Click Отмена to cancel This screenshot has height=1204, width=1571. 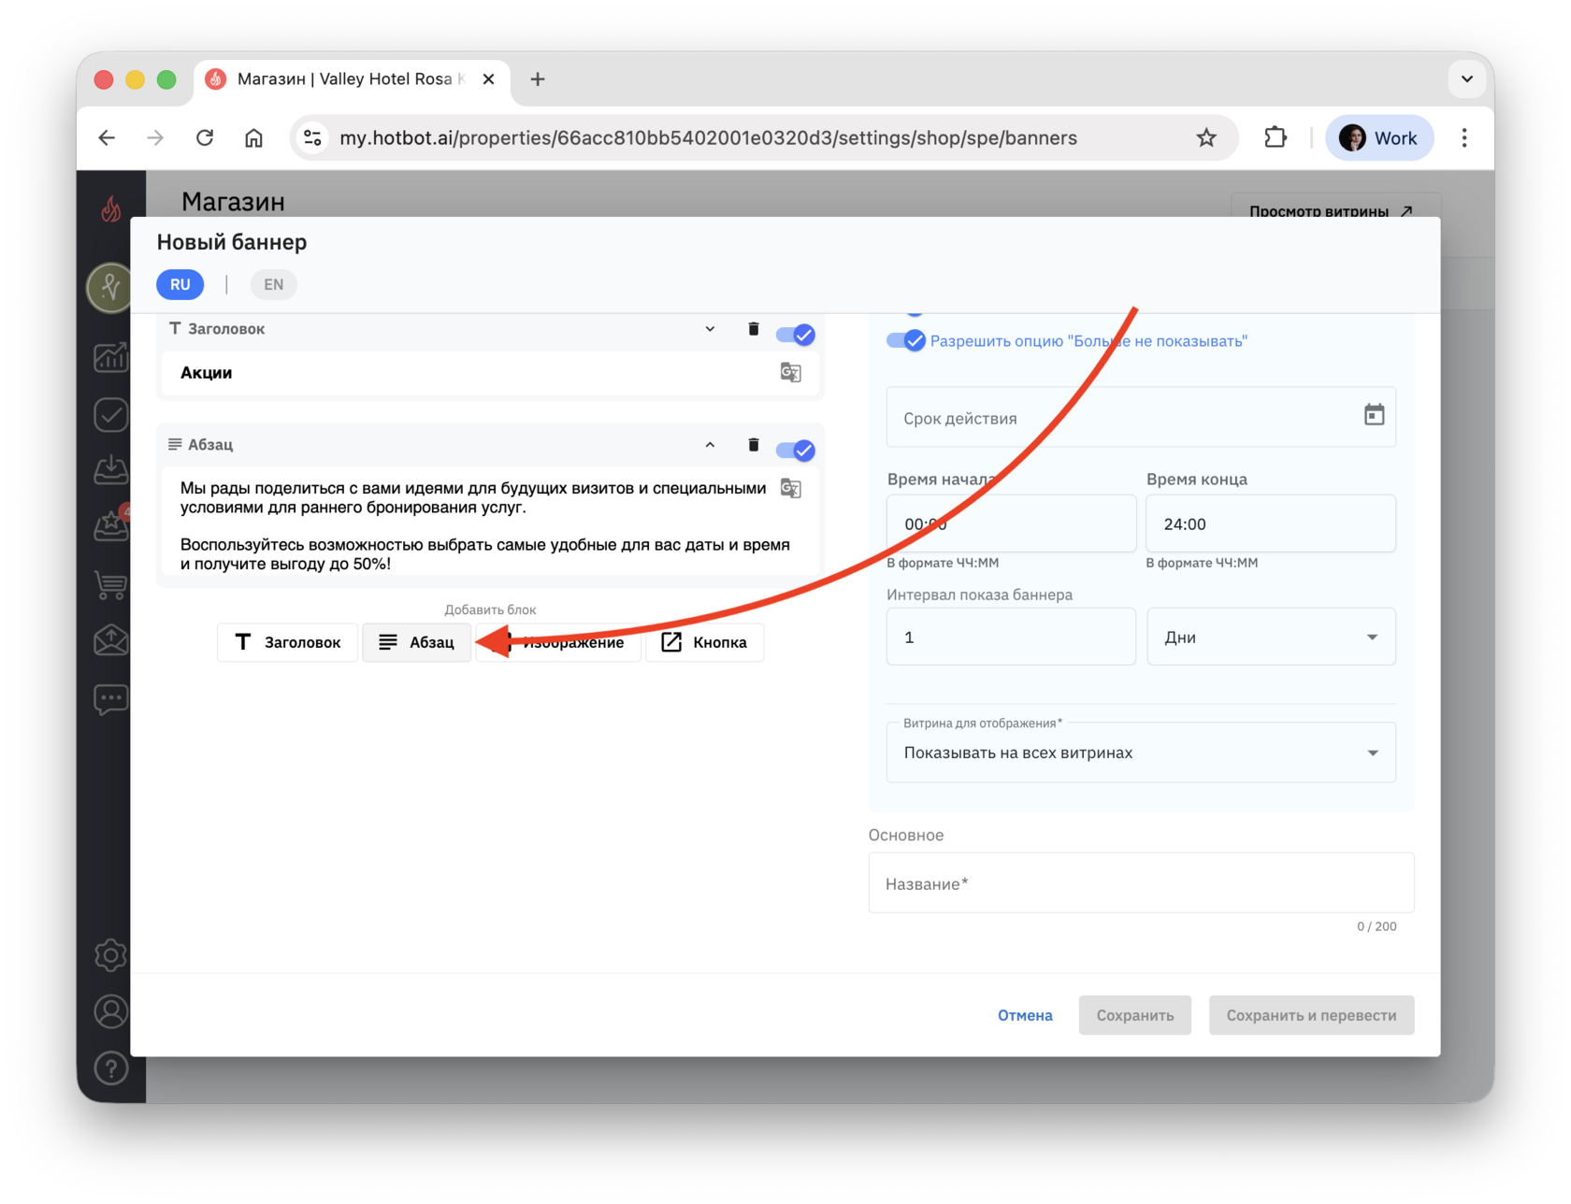click(x=1025, y=1015)
